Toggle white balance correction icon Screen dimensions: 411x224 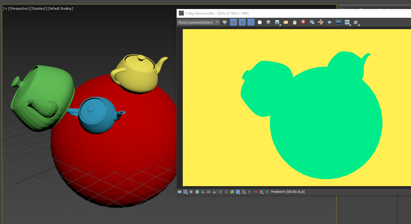(197, 192)
